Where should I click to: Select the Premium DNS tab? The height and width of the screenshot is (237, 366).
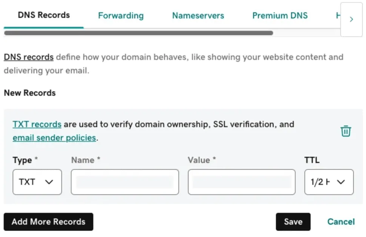coord(280,15)
